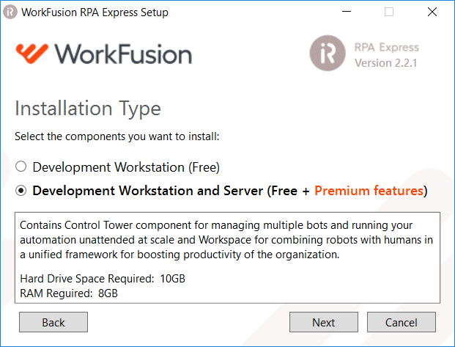Click the WorkFusion orange checkmark logo
This screenshot has width=455, height=347.
[x=32, y=54]
